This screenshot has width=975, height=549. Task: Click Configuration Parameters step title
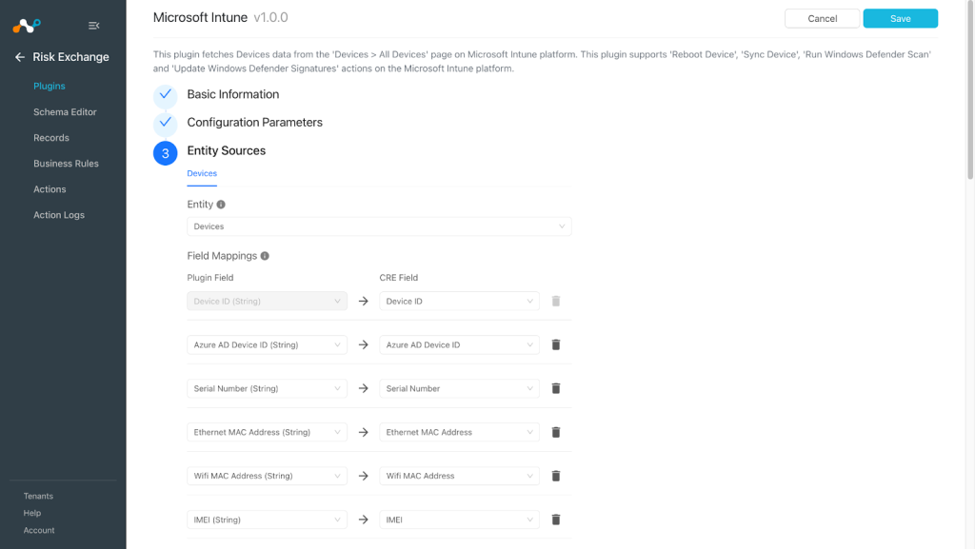point(255,123)
